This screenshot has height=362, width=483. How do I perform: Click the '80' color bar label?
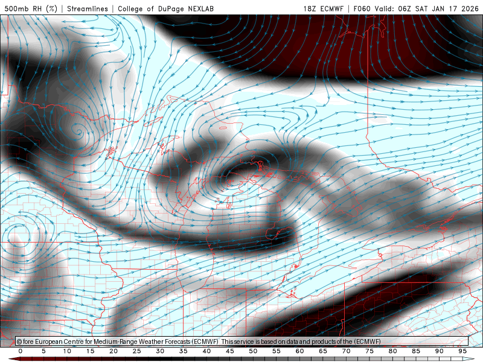point(393,351)
